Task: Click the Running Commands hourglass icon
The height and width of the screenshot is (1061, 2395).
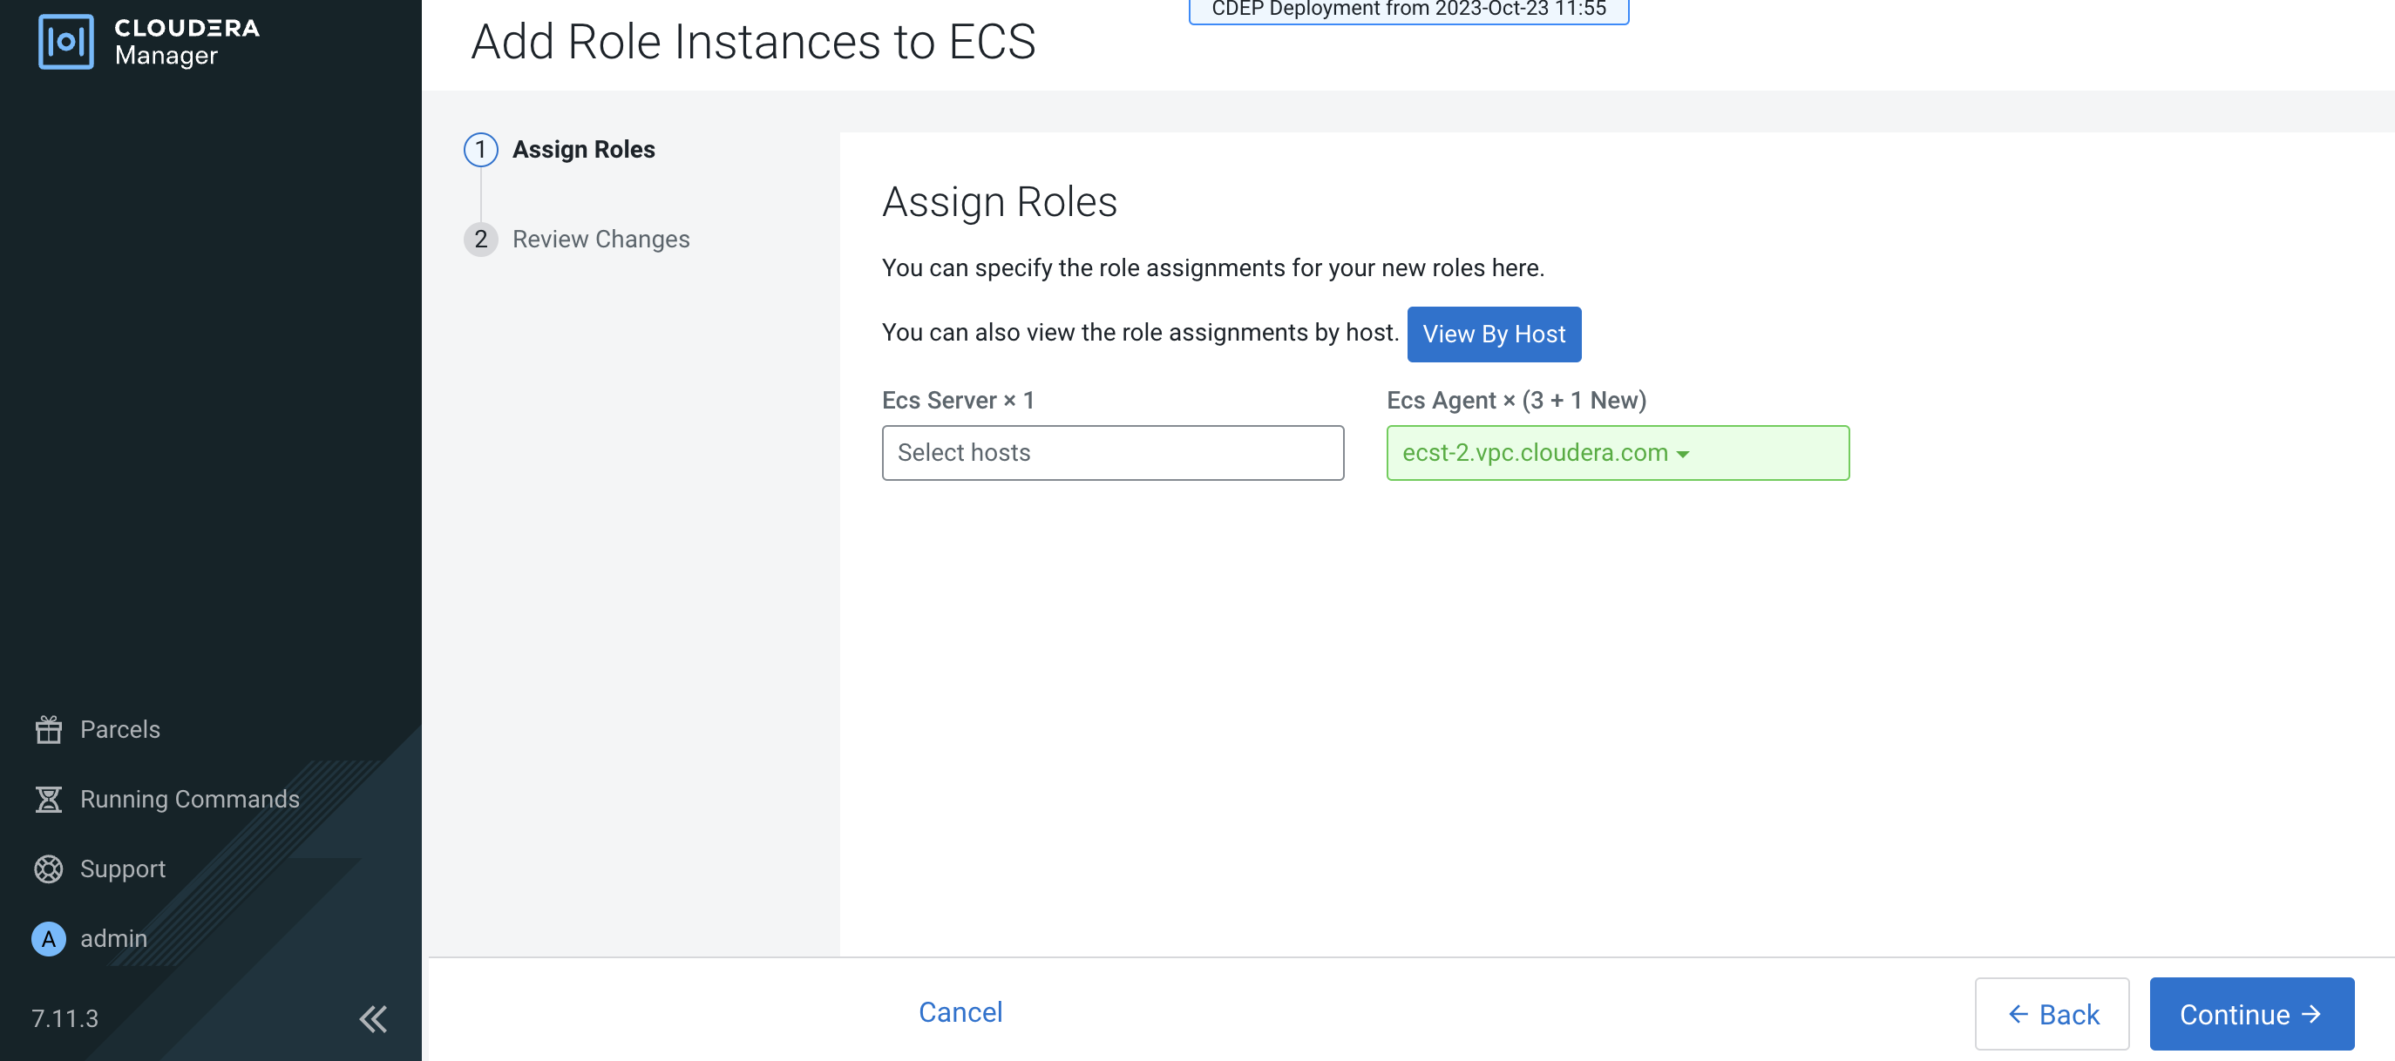Action: (x=48, y=799)
